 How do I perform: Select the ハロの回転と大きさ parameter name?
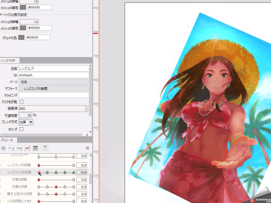pyautogui.click(x=19, y=201)
